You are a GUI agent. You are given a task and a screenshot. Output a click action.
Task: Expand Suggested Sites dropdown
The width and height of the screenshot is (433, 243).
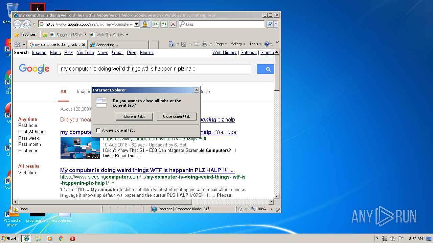[85, 35]
